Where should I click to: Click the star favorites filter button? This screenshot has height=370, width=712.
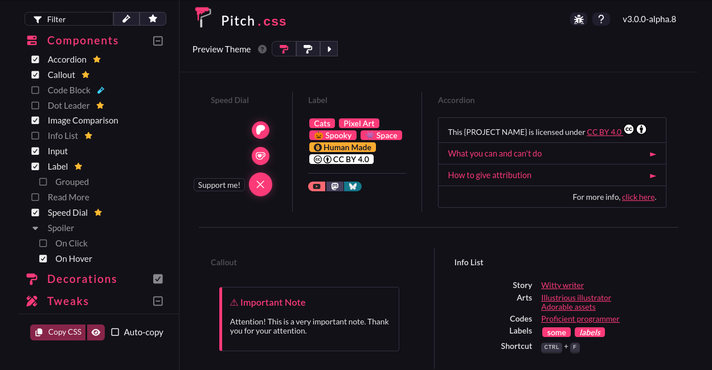pyautogui.click(x=153, y=19)
